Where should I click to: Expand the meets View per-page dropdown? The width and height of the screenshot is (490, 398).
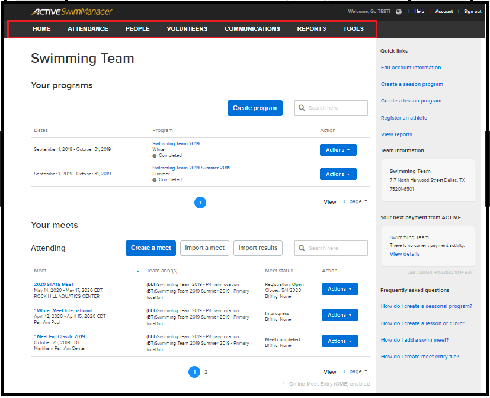354,371
